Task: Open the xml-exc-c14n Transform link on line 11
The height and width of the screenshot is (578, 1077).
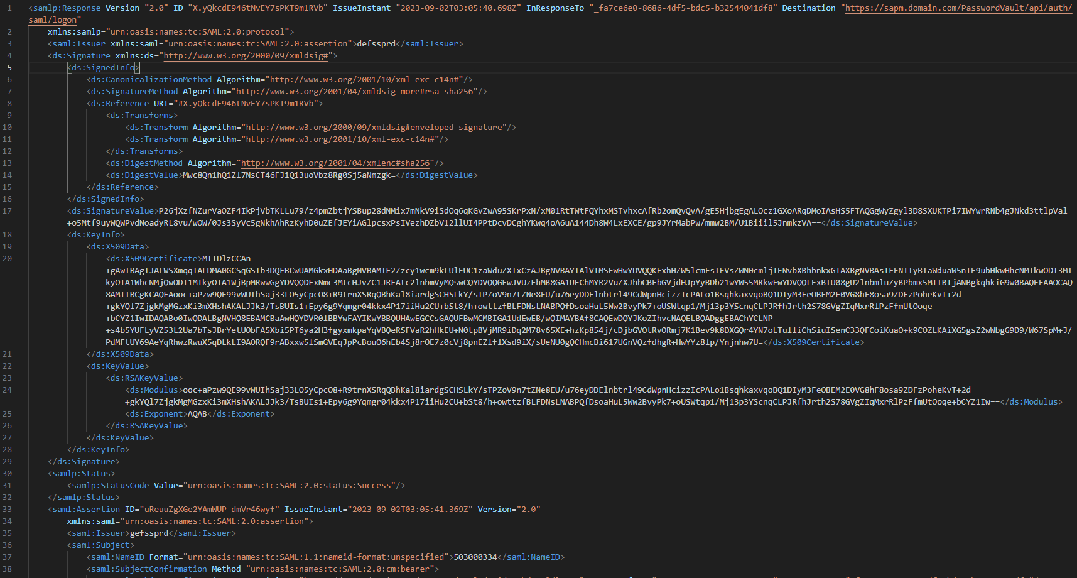Action: point(344,139)
